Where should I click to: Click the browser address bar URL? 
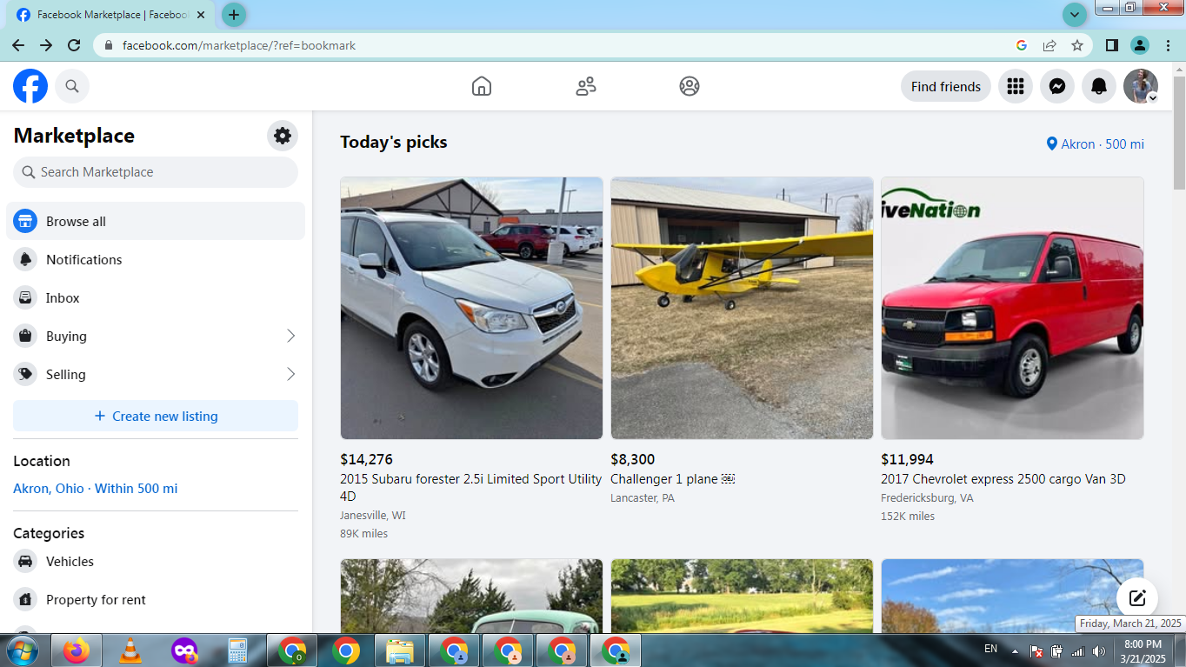(x=239, y=45)
